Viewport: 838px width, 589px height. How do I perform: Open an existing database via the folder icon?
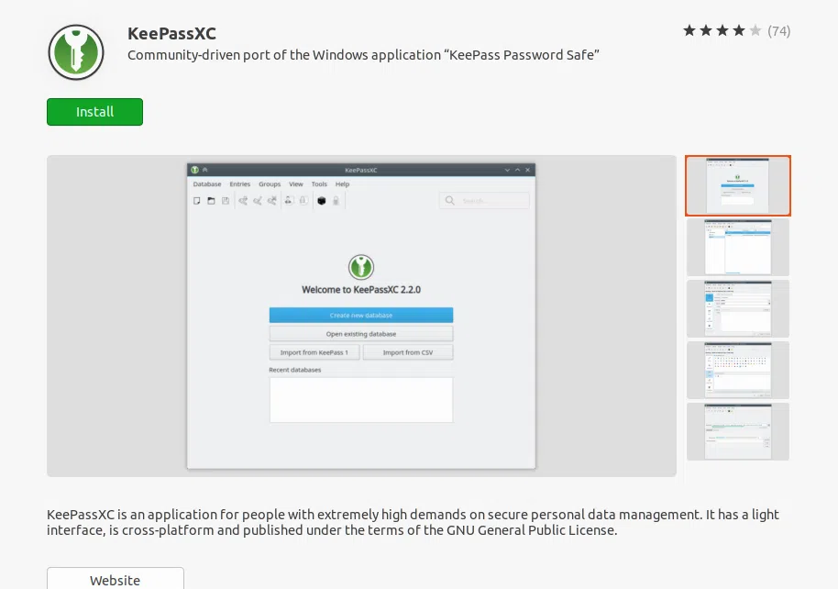coord(210,200)
